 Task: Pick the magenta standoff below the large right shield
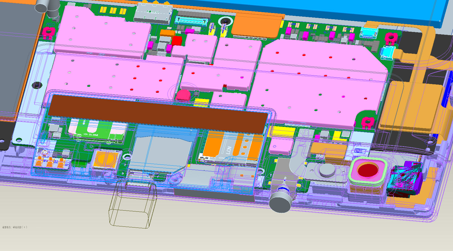368,122
